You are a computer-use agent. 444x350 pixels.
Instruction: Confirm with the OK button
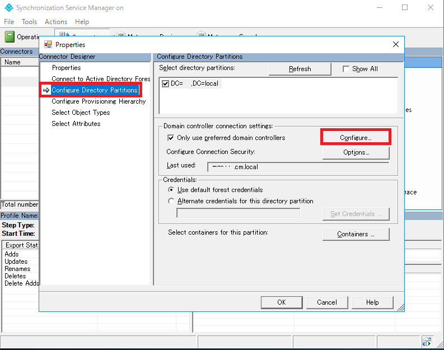(x=282, y=302)
